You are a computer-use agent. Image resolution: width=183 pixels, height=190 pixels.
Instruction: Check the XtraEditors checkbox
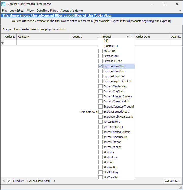coord(101,157)
